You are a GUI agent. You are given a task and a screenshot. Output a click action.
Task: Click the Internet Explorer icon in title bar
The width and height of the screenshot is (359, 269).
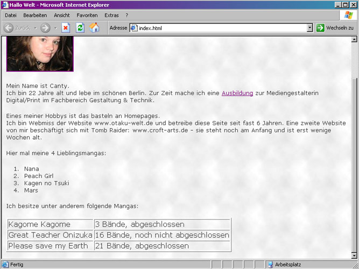[x=5, y=5]
